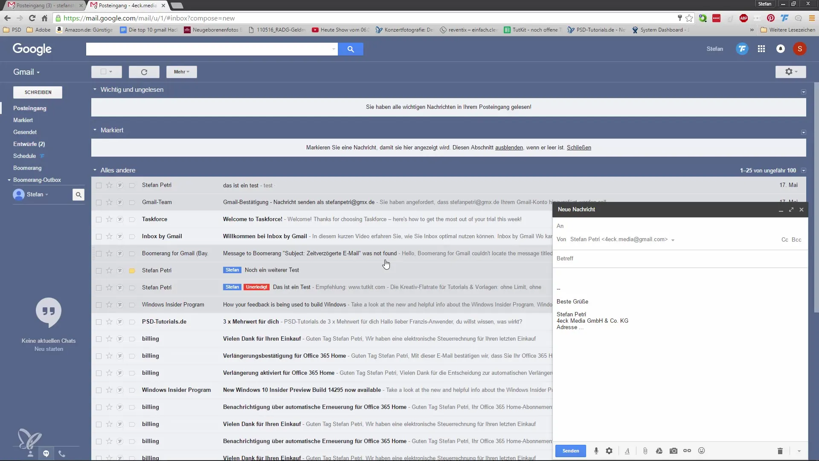Click the search magnifier button
The height and width of the screenshot is (461, 819).
click(x=351, y=49)
